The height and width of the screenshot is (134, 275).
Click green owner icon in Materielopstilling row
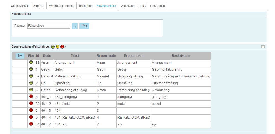coord(31,76)
